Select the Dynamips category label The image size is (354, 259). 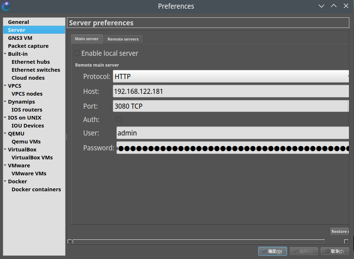point(21,102)
